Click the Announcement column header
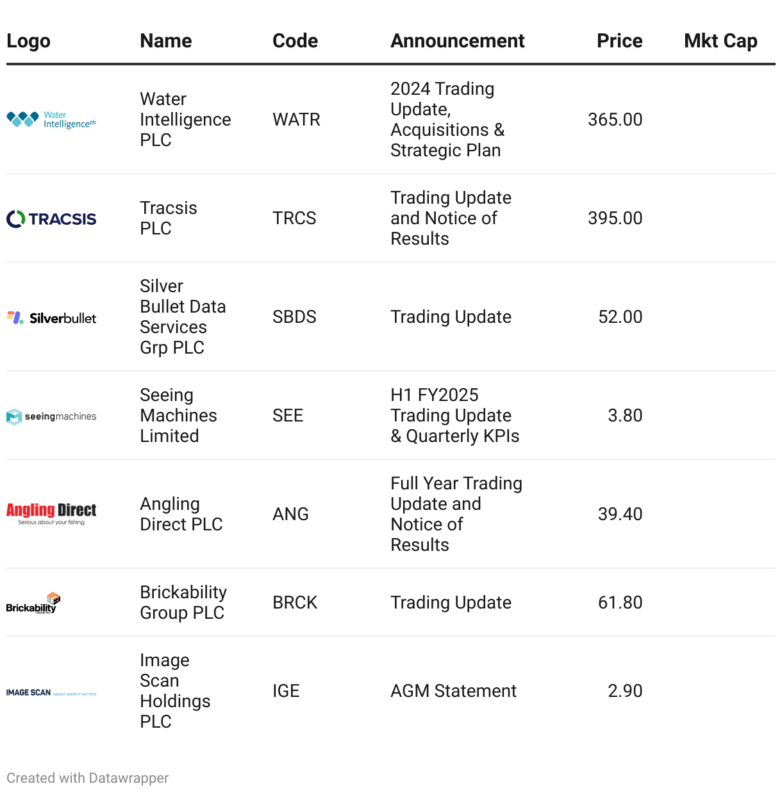The height and width of the screenshot is (793, 782). click(x=458, y=41)
